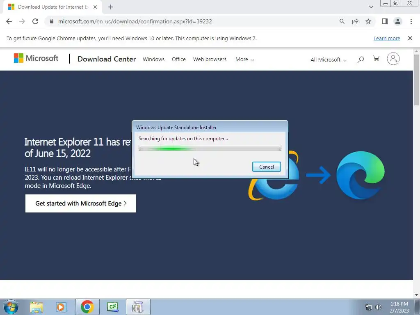Switch to the update installer taskbar item
The image size is (420, 315).
[138, 307]
